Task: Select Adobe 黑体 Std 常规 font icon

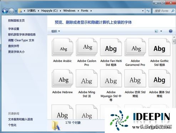Action: click(159, 78)
